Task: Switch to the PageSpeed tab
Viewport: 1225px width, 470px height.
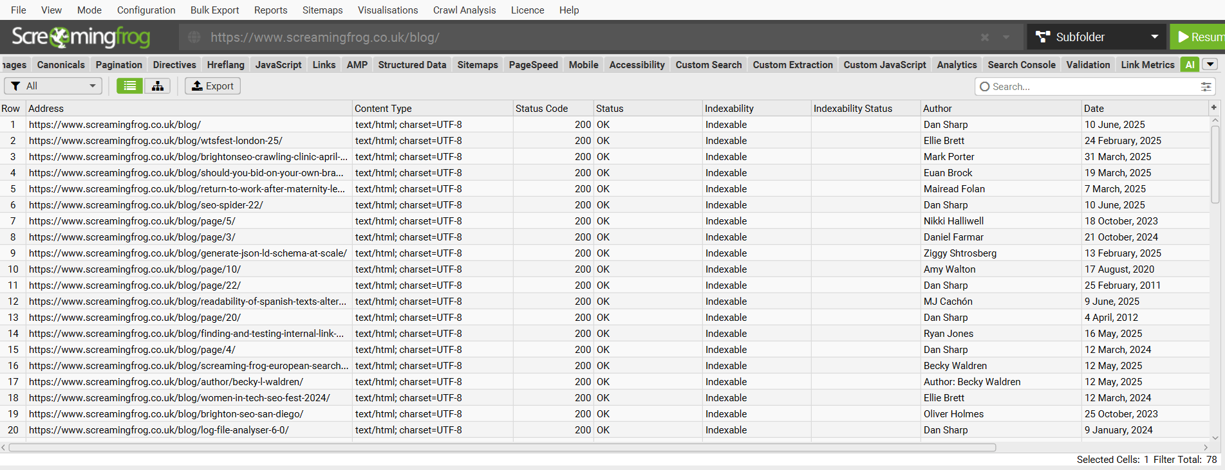Action: click(x=534, y=64)
